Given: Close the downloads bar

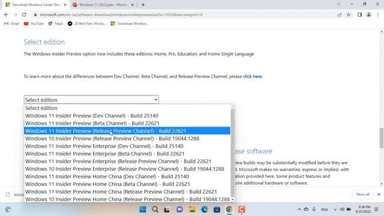Looking at the screenshot, I should pyautogui.click(x=379, y=194).
